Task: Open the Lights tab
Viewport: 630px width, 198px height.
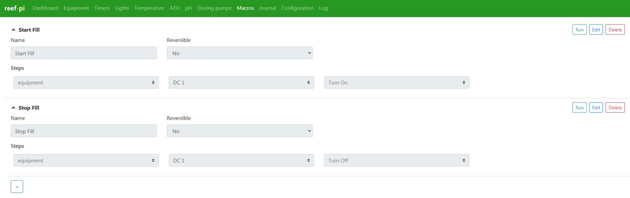Action: click(x=122, y=8)
